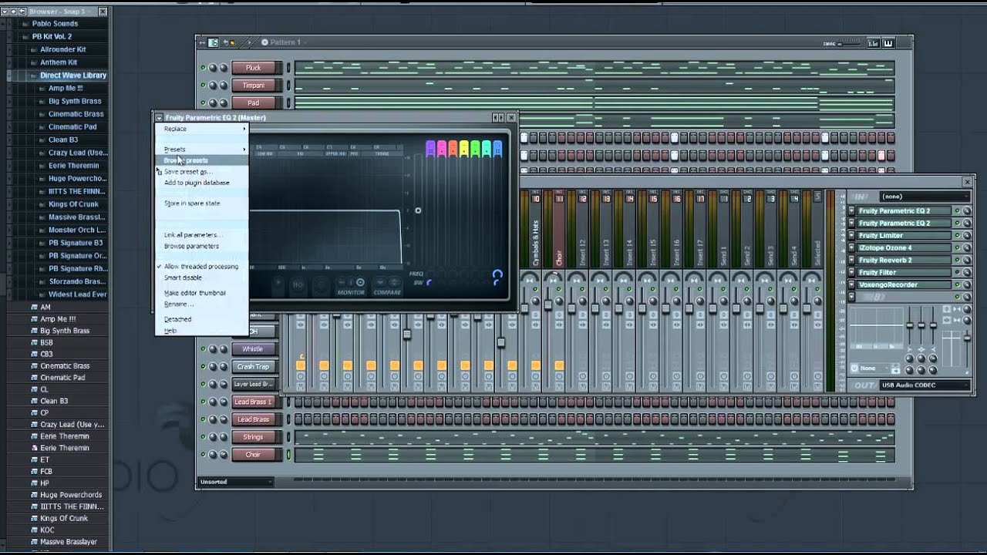Click the EQ Compare button
The width and height of the screenshot is (987, 555).
(x=387, y=287)
